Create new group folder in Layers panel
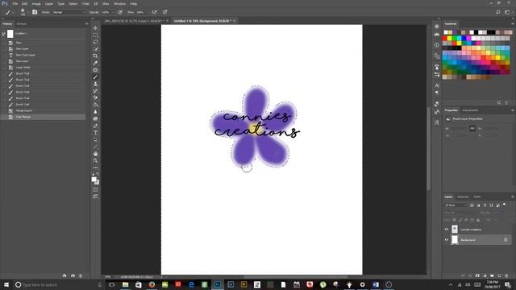 click(x=492, y=275)
